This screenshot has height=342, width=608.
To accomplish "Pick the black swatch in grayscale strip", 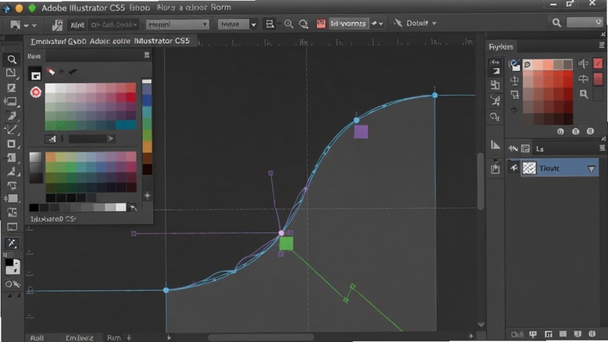I will pos(33,207).
